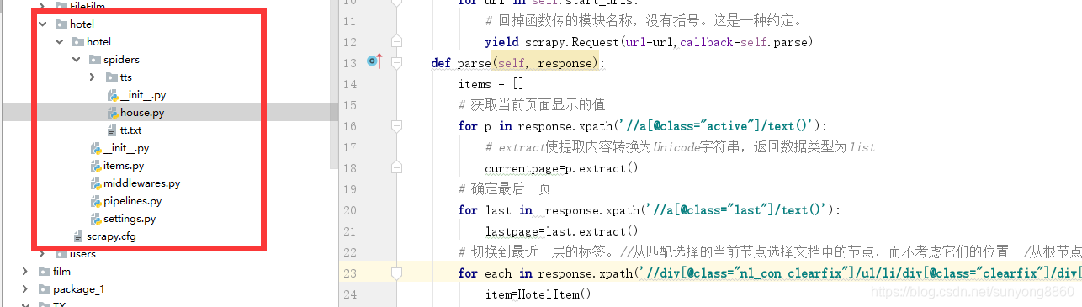Select the middlewares.py file icon
The width and height of the screenshot is (1082, 307).
coord(95,183)
